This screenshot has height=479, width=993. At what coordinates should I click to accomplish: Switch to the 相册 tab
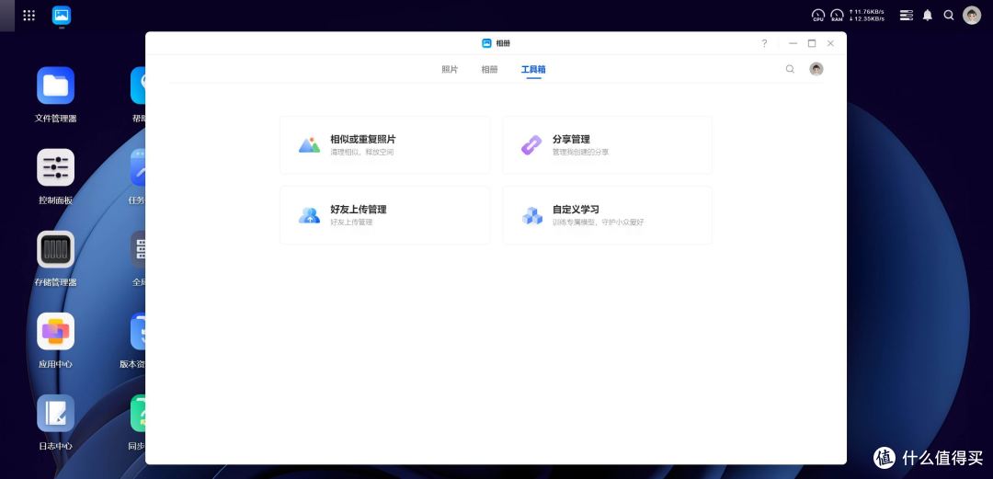pyautogui.click(x=489, y=70)
